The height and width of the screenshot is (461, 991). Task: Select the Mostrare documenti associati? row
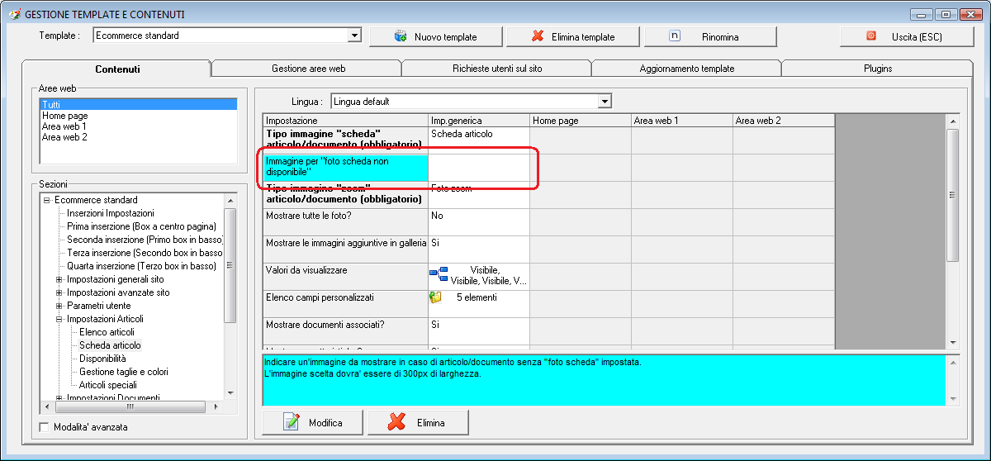click(345, 331)
